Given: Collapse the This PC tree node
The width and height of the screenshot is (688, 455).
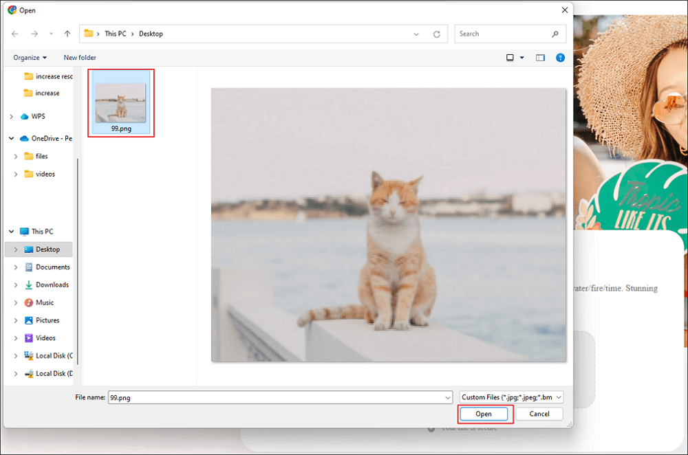Looking at the screenshot, I should 12,232.
